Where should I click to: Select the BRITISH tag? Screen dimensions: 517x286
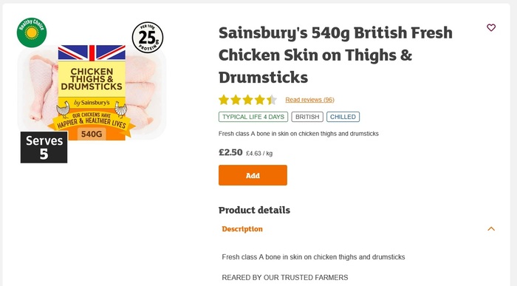(307, 117)
